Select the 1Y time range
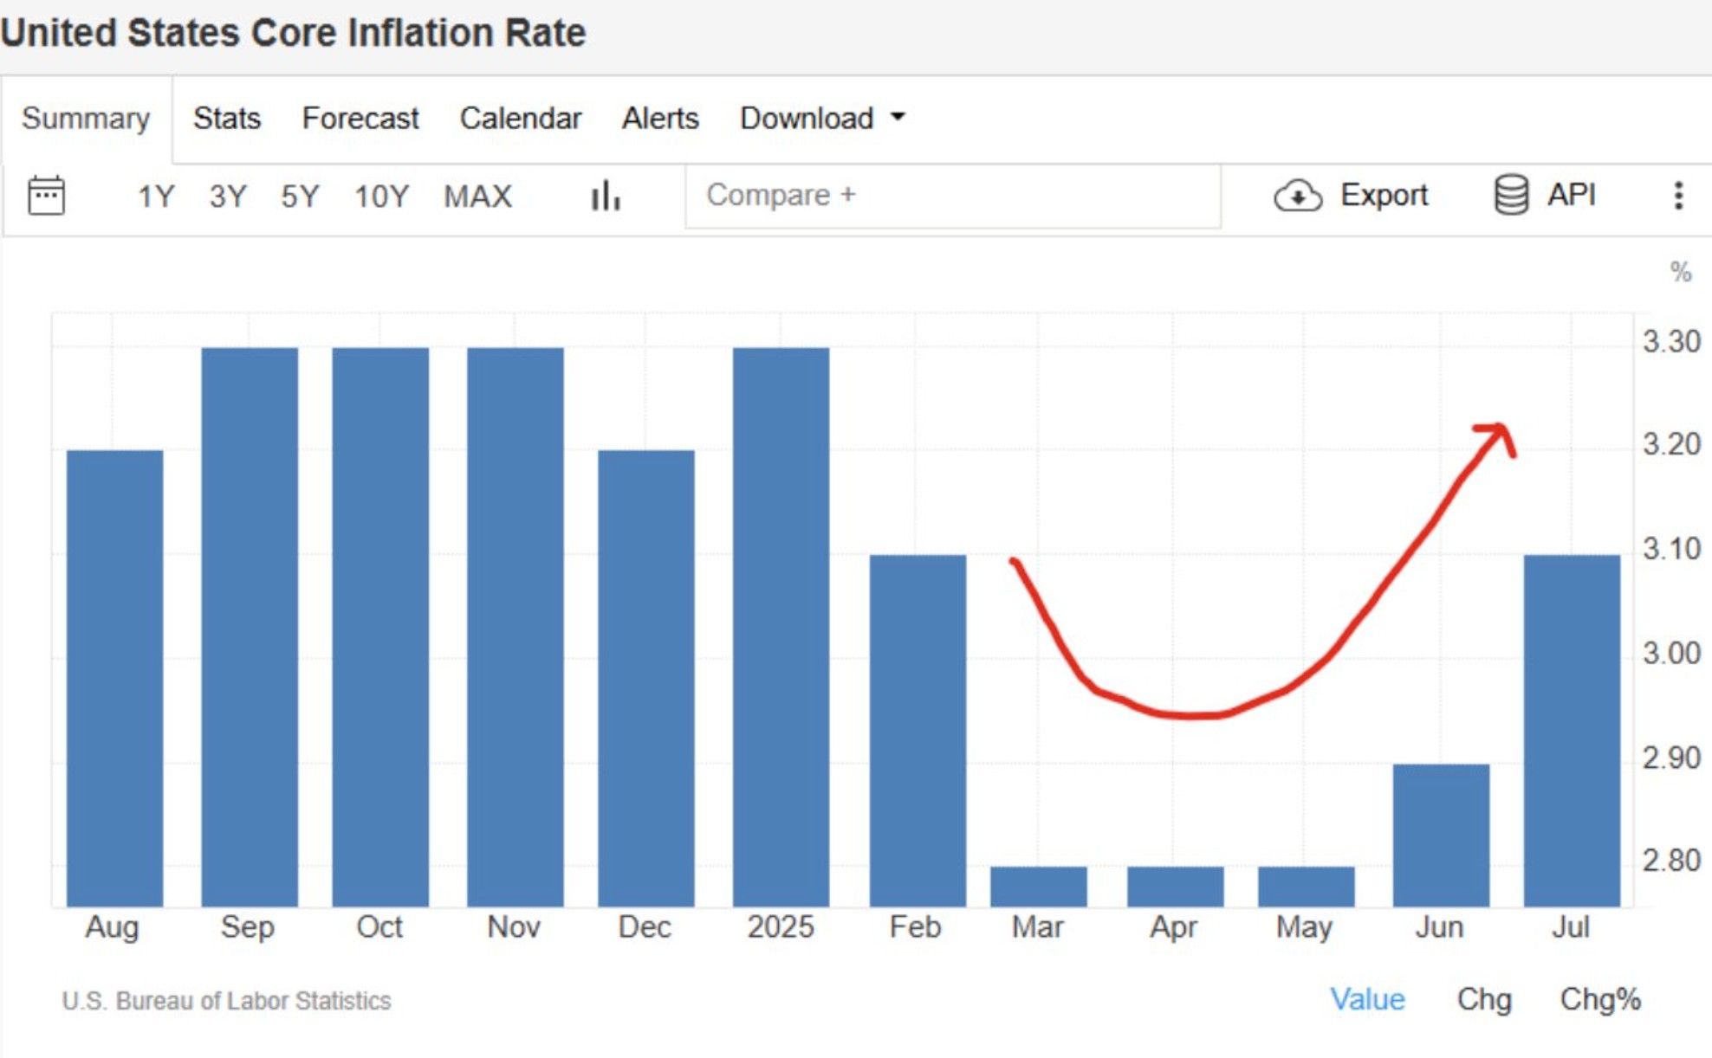Screen dimensions: 1712x1058 153,196
